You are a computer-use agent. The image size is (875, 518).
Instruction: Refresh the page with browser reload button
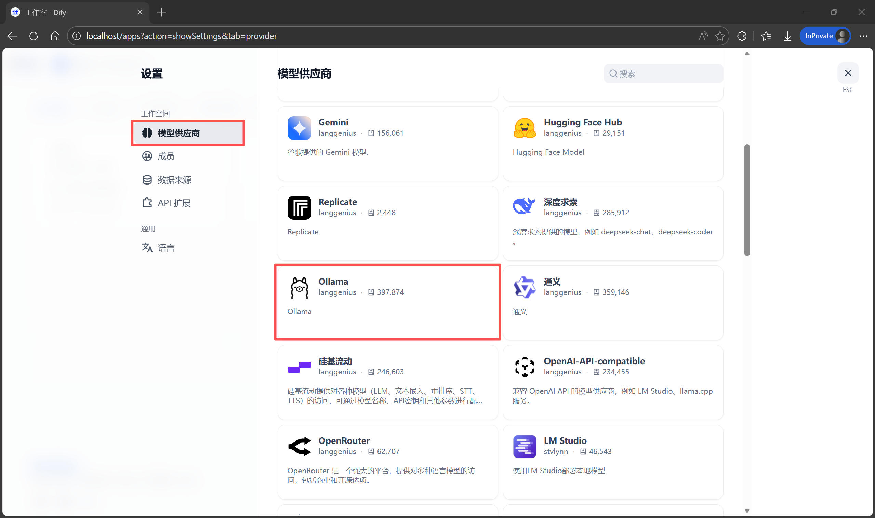(x=34, y=36)
